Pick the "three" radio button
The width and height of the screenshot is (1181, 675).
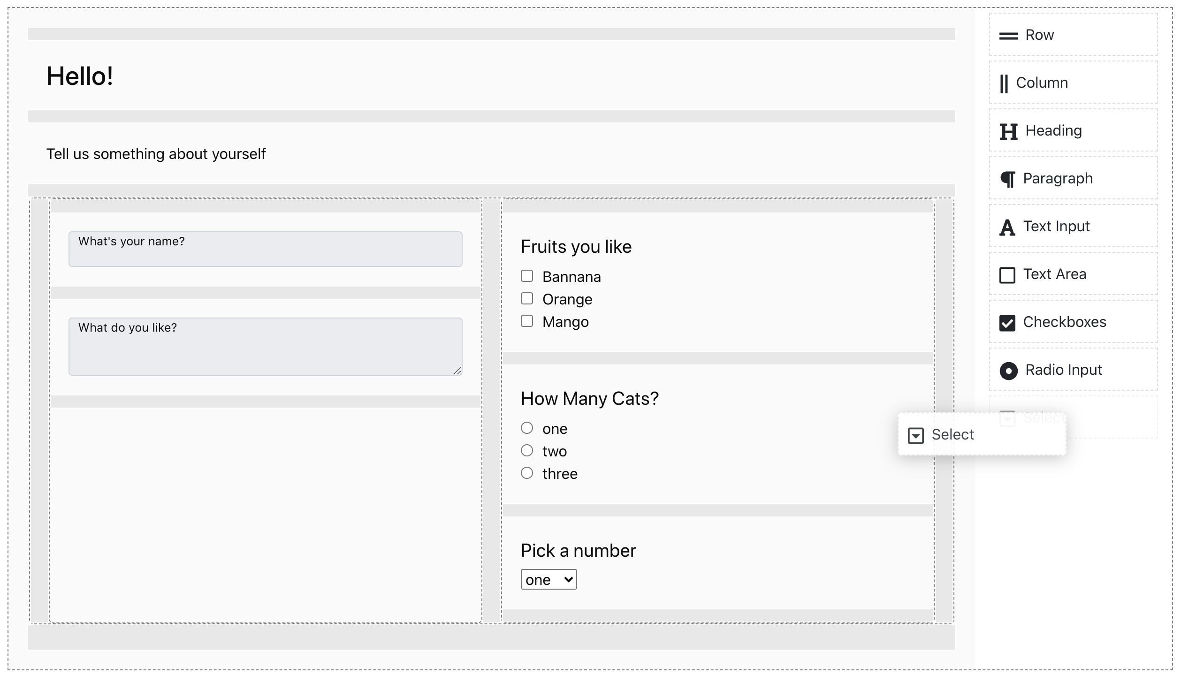(527, 473)
